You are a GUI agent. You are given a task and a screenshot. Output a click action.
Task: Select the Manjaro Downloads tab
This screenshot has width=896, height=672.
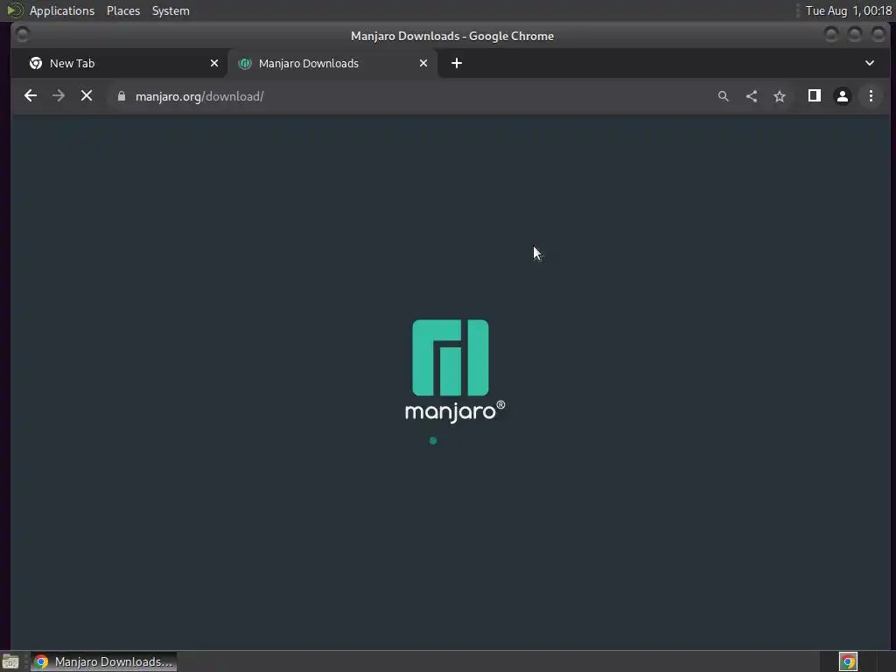(x=332, y=63)
